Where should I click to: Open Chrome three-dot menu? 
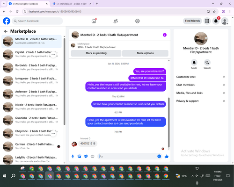230,12
